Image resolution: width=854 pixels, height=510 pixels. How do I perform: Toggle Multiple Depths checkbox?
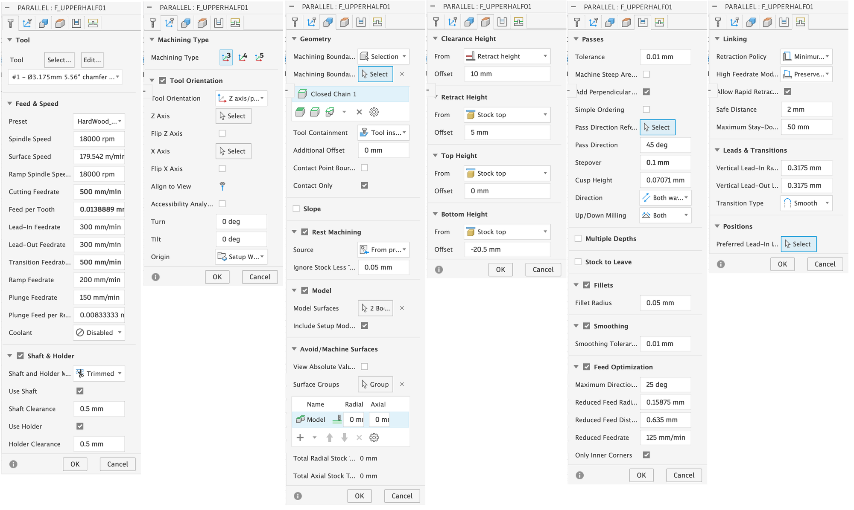click(578, 239)
